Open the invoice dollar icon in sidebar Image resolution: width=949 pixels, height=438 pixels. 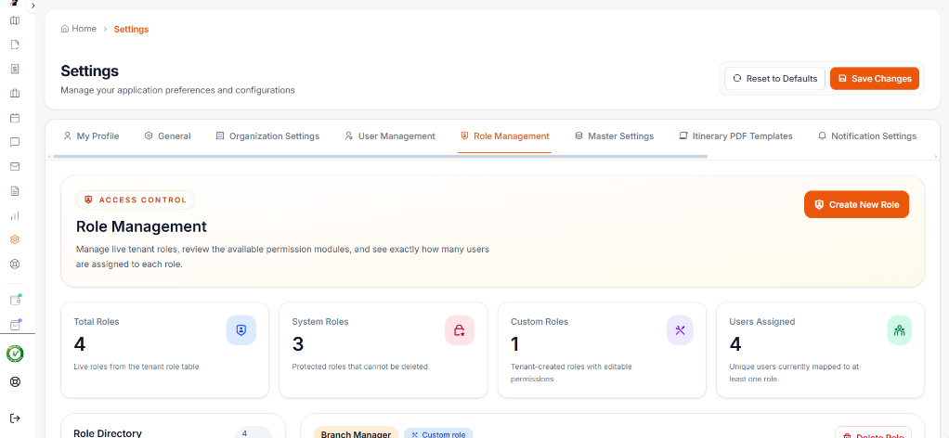pos(15,69)
